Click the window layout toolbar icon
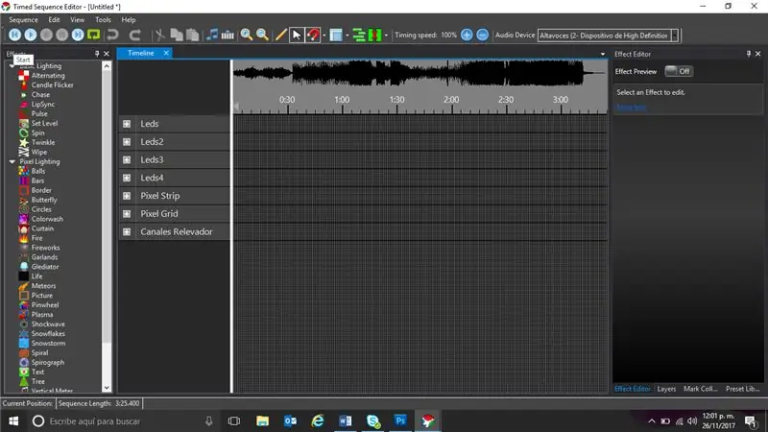 point(335,36)
